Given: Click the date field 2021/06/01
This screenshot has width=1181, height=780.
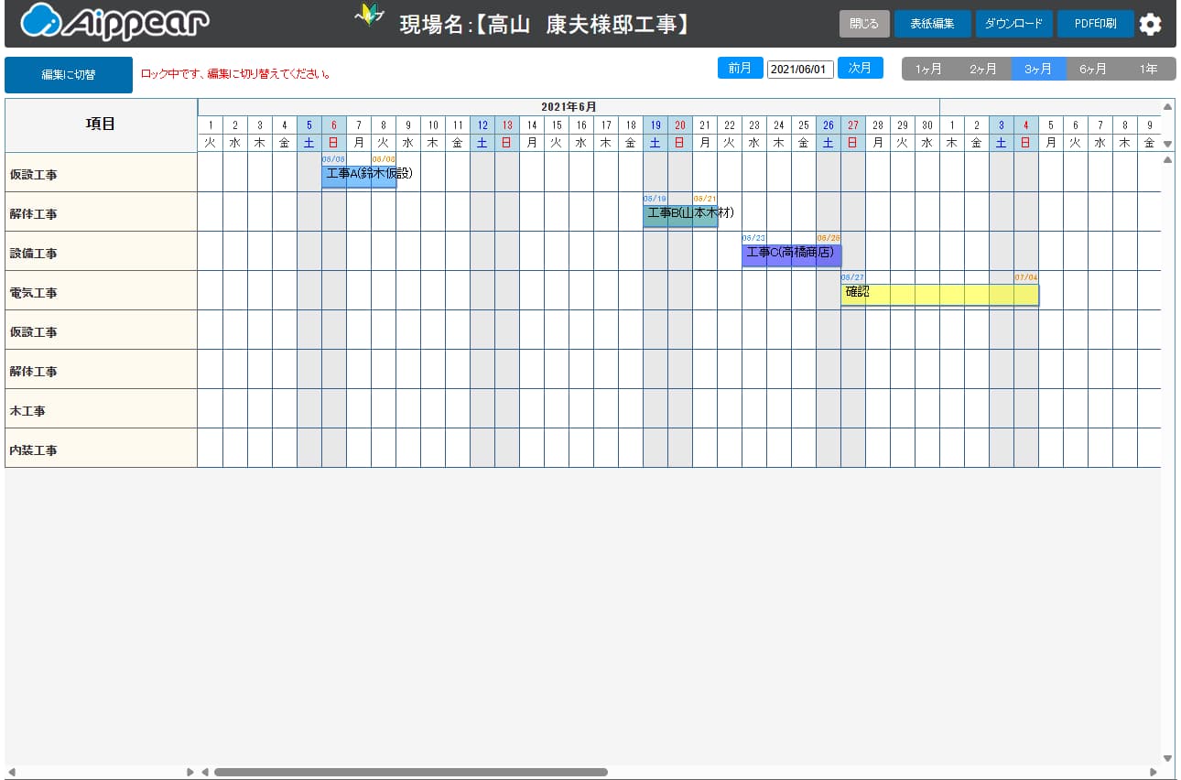Looking at the screenshot, I should (x=800, y=70).
